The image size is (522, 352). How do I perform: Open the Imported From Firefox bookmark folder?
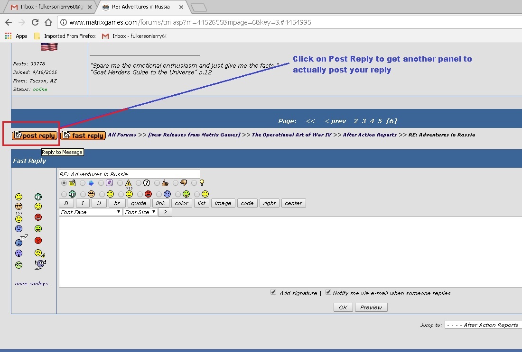click(x=65, y=36)
